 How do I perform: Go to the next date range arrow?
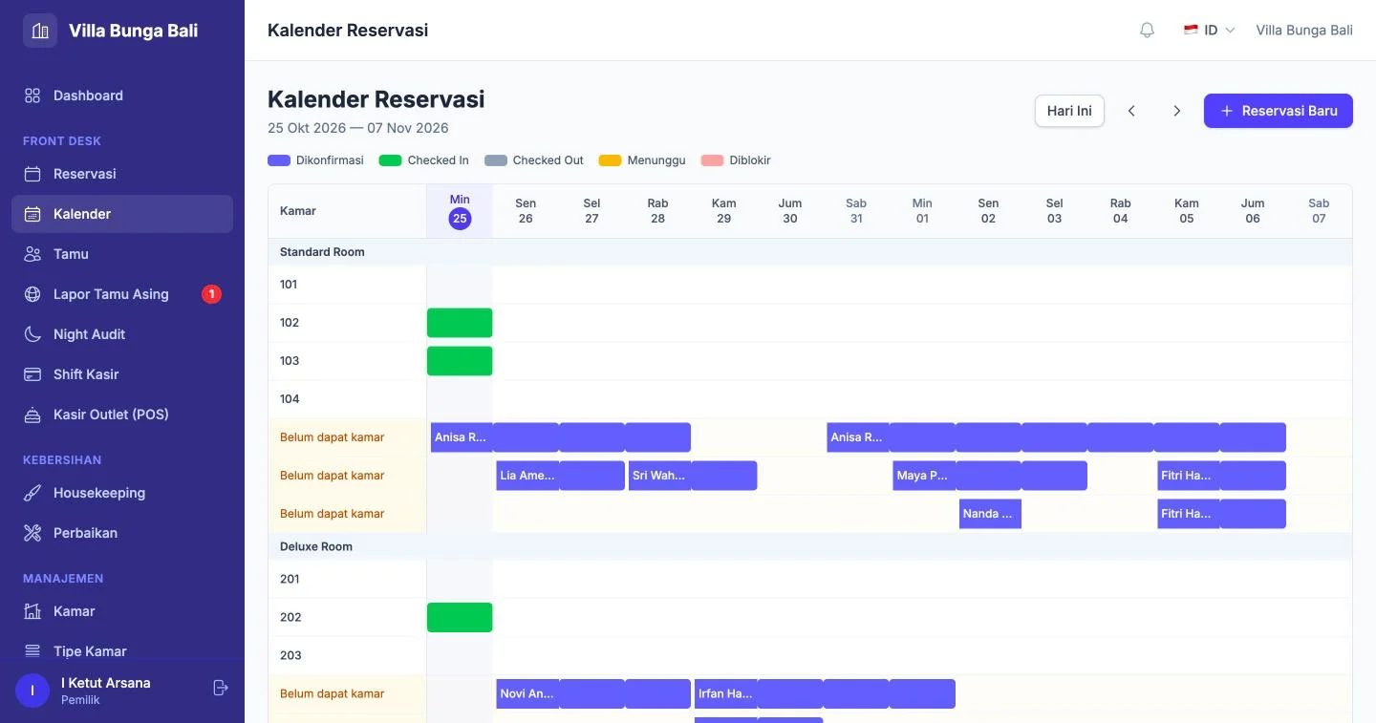click(x=1177, y=111)
